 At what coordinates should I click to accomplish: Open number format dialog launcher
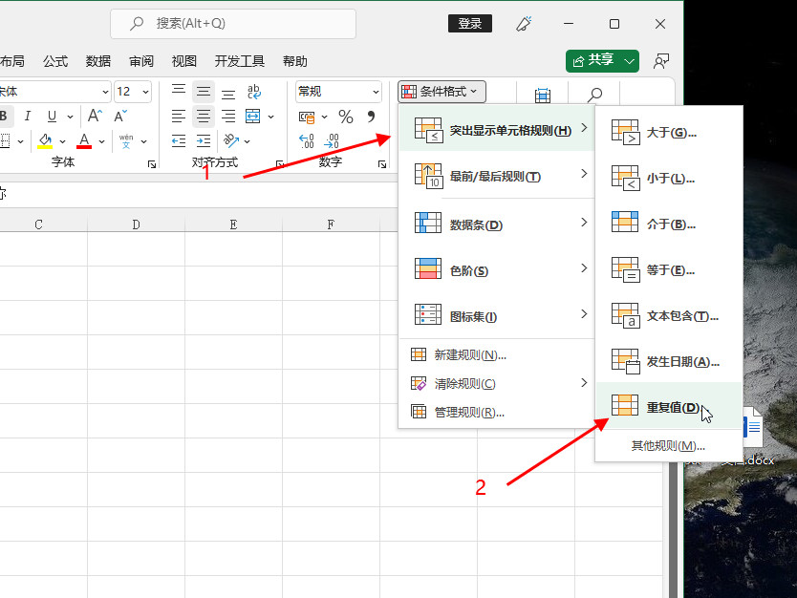click(382, 164)
